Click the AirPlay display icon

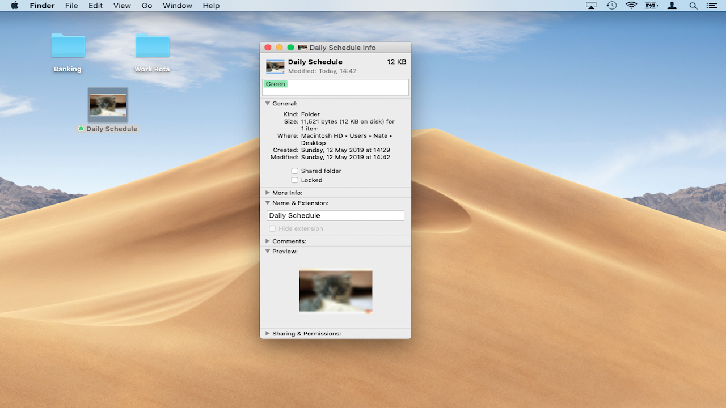591,6
